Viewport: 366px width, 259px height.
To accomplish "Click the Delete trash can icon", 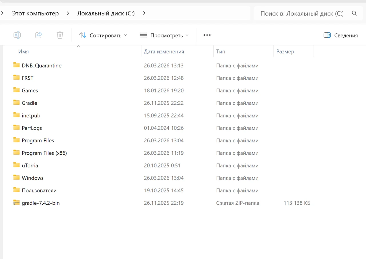I will (x=60, y=35).
